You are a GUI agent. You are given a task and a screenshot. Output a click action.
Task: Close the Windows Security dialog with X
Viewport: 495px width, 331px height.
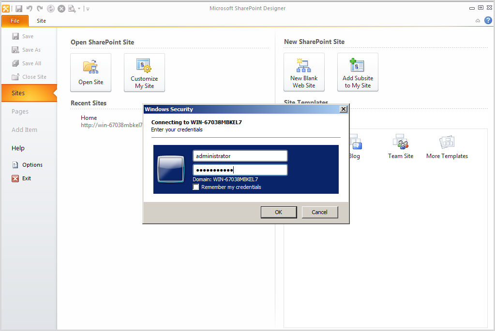click(x=343, y=109)
